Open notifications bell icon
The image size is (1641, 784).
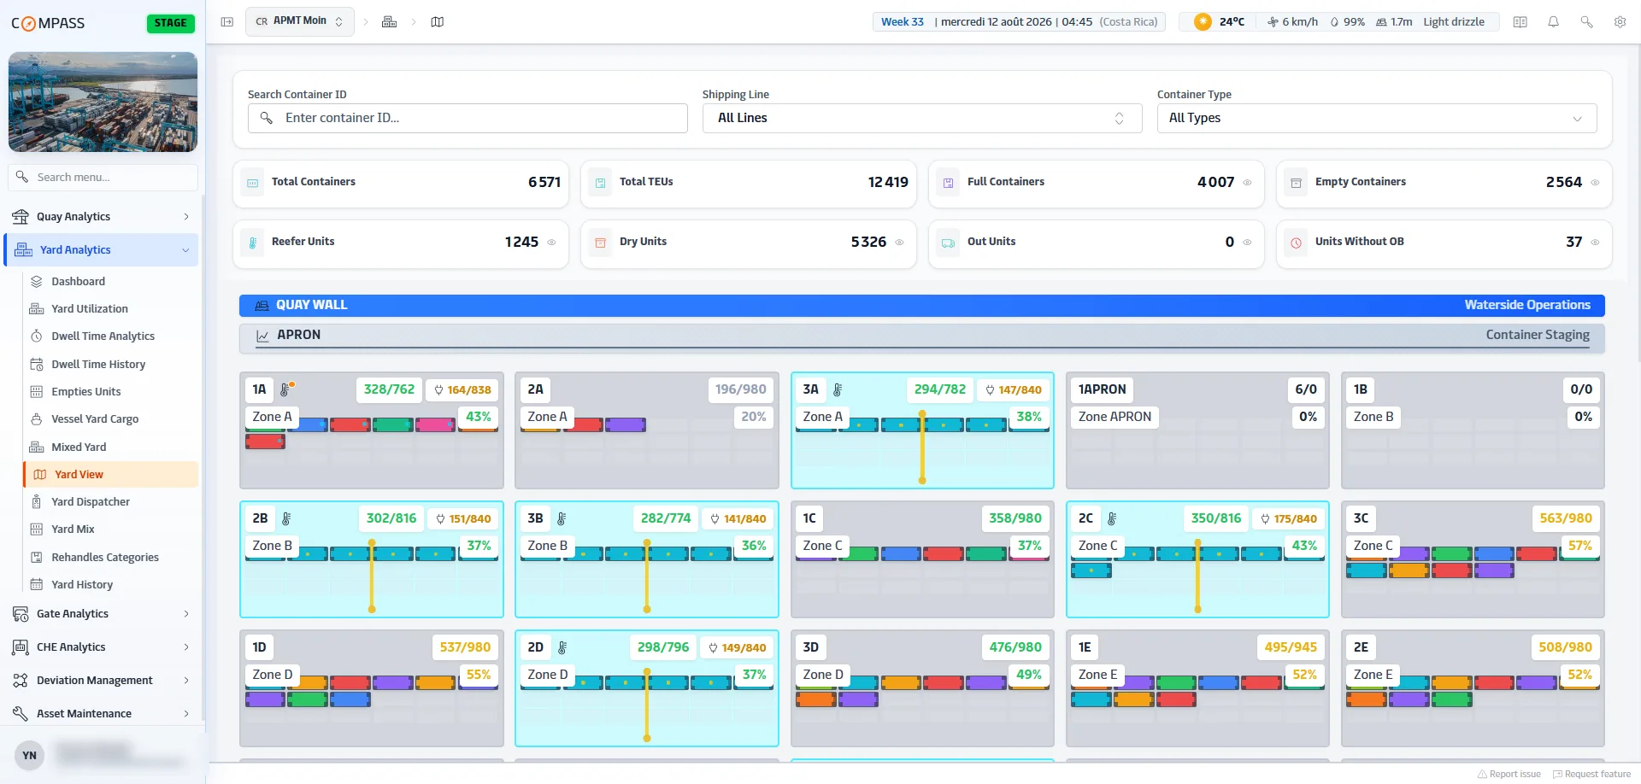pos(1553,22)
